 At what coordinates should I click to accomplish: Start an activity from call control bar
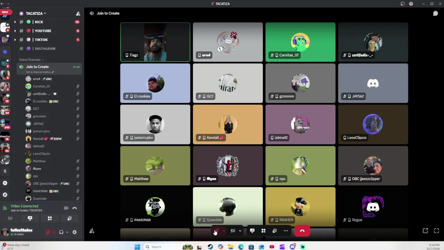(x=263, y=231)
